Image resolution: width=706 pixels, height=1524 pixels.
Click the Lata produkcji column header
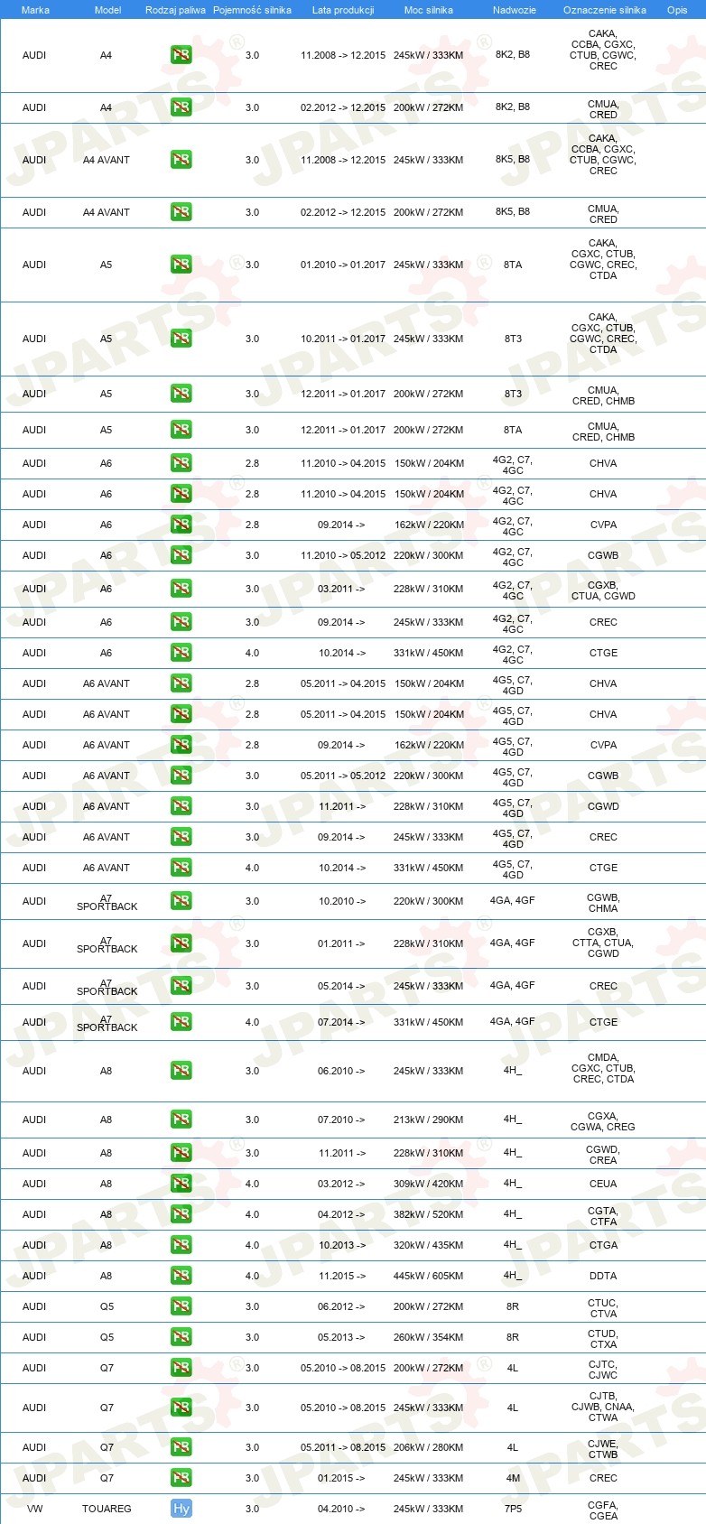[x=343, y=10]
